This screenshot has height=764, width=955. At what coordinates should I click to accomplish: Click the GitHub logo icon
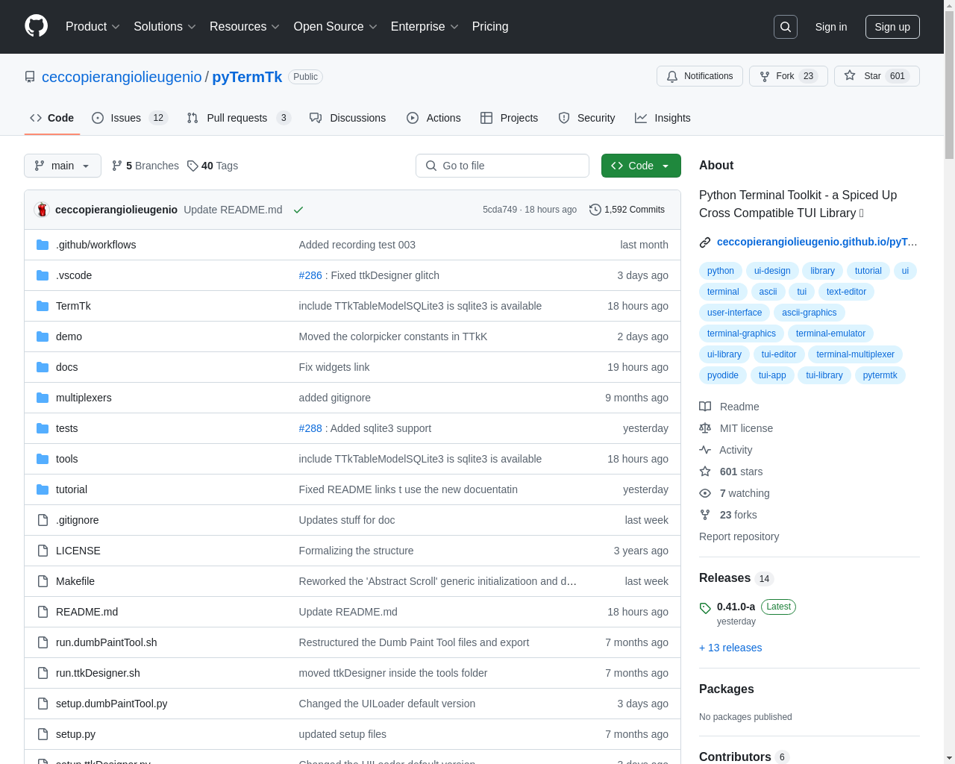(37, 26)
